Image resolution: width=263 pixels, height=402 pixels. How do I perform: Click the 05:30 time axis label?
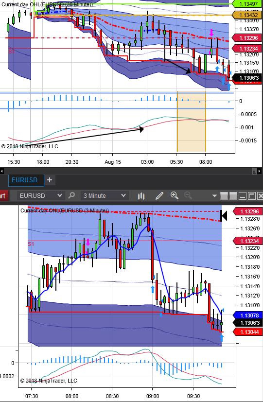(176, 162)
